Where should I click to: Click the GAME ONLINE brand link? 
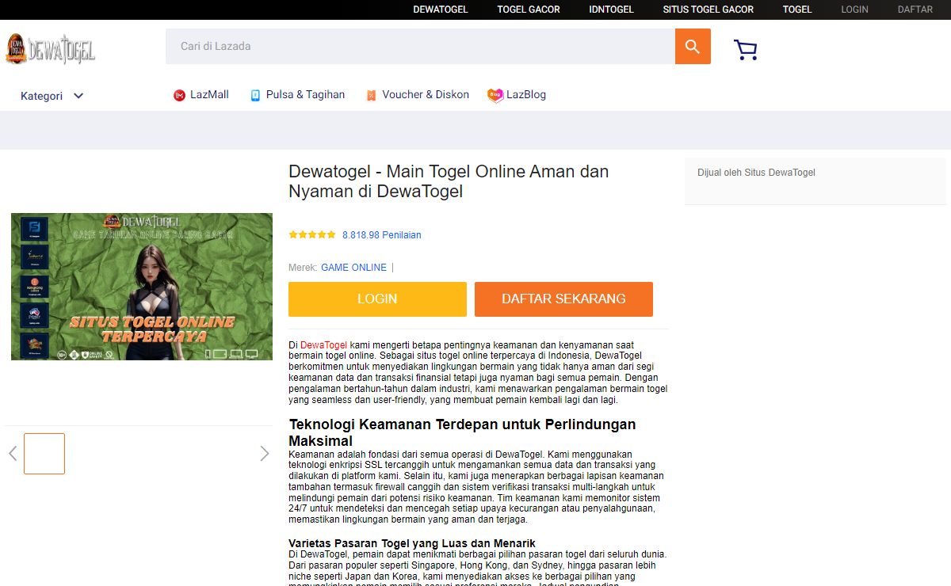[353, 268]
